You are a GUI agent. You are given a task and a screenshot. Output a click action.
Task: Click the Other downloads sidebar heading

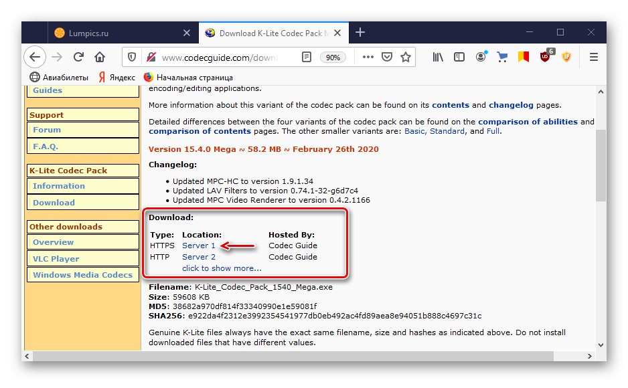coord(83,226)
